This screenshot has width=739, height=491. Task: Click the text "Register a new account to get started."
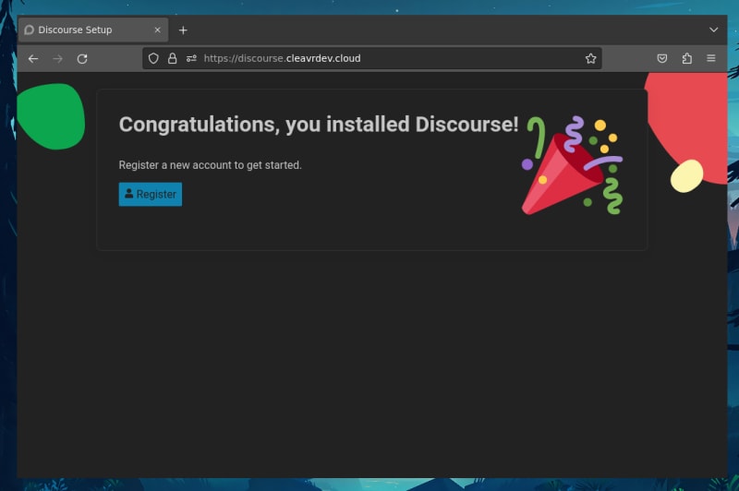[x=211, y=165]
